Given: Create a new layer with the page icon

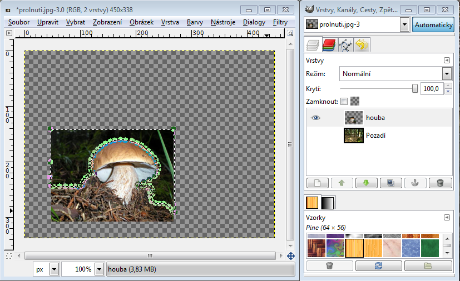Looking at the screenshot, I should 317,183.
